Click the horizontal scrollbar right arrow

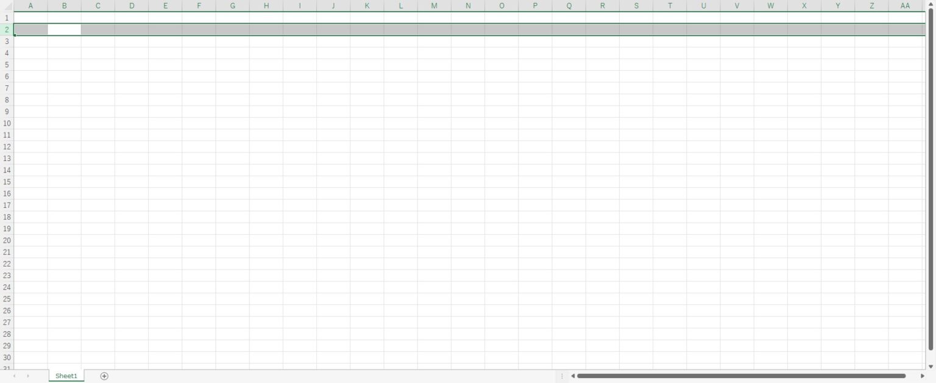922,376
